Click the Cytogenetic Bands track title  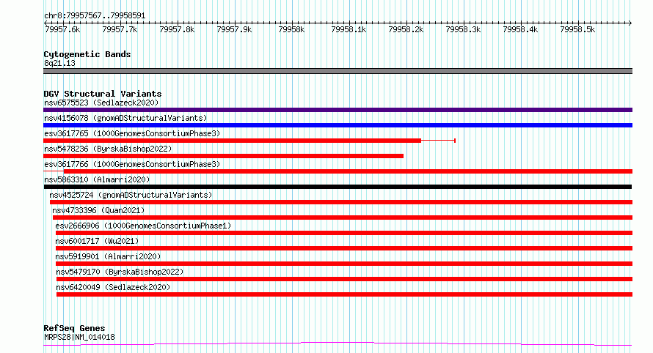click(x=87, y=54)
